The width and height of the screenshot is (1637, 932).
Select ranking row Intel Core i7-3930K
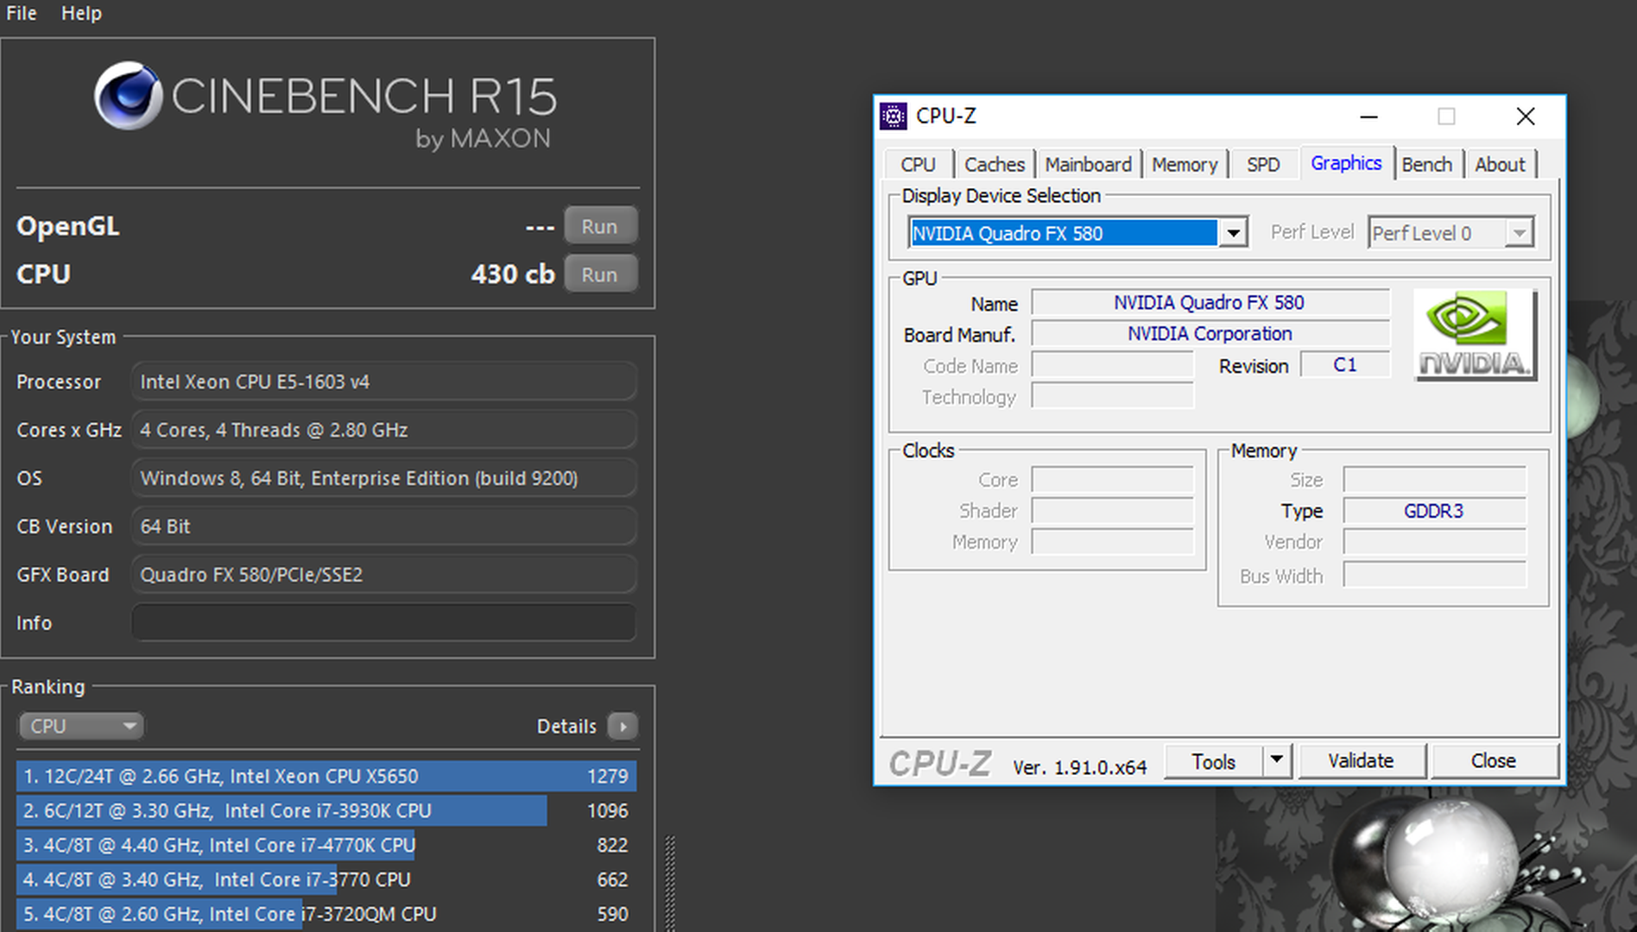pyautogui.click(x=326, y=810)
